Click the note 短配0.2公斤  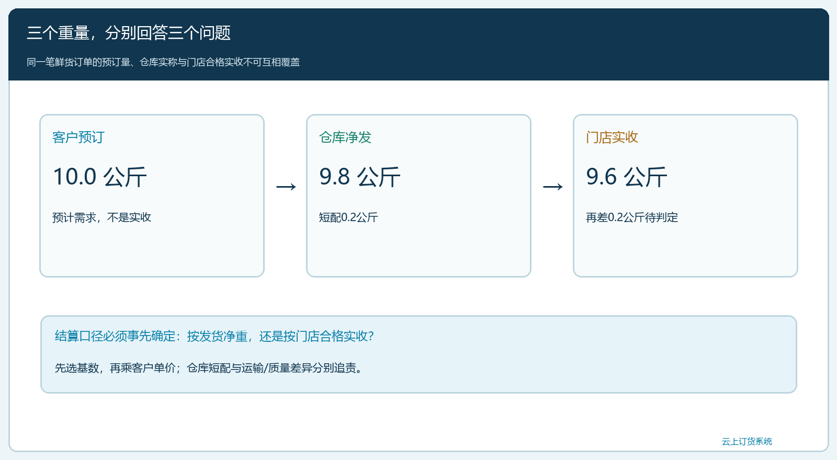point(348,217)
